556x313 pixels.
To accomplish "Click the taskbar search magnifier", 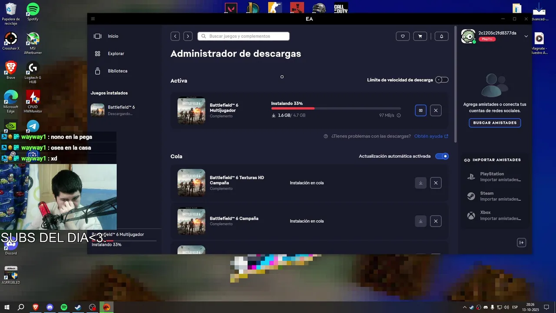I will click(x=21, y=307).
